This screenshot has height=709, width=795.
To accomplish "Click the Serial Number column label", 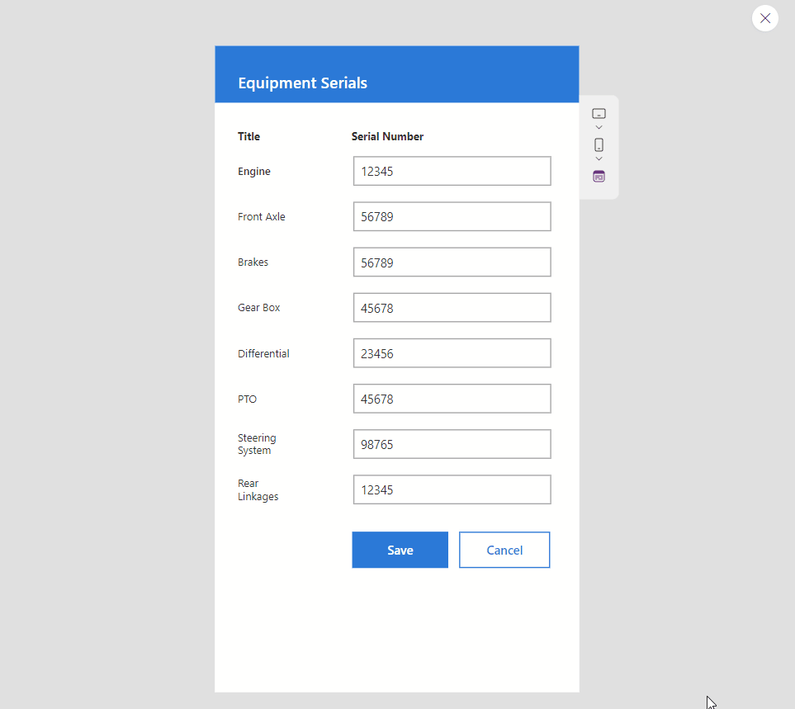I will click(x=387, y=136).
